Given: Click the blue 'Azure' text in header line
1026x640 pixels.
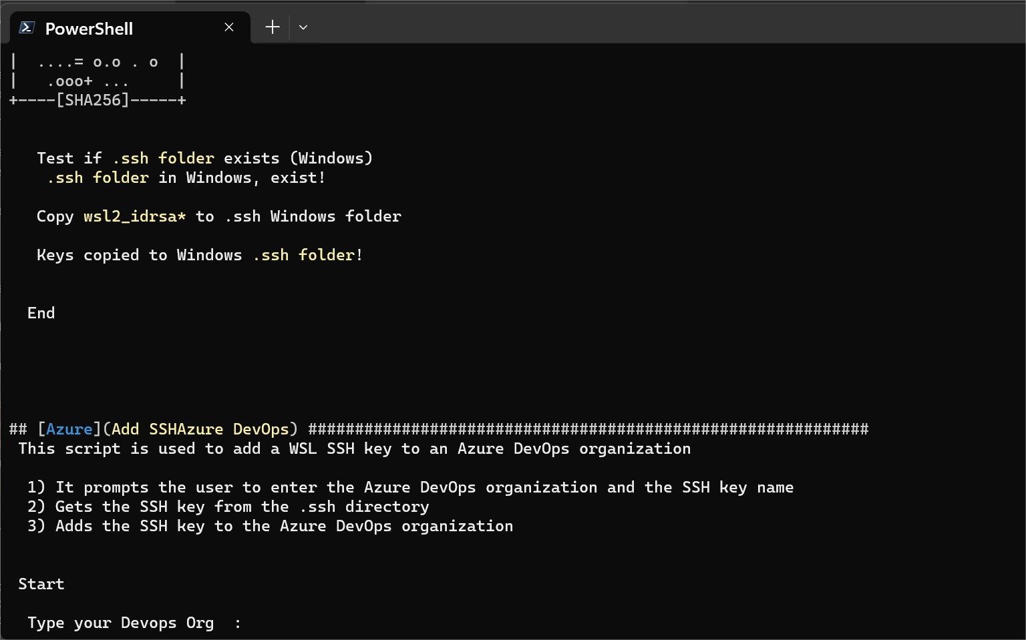Looking at the screenshot, I should coord(69,429).
